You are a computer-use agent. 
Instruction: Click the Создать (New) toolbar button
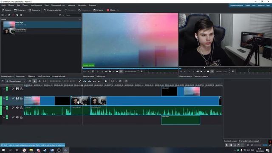coord(7,10)
